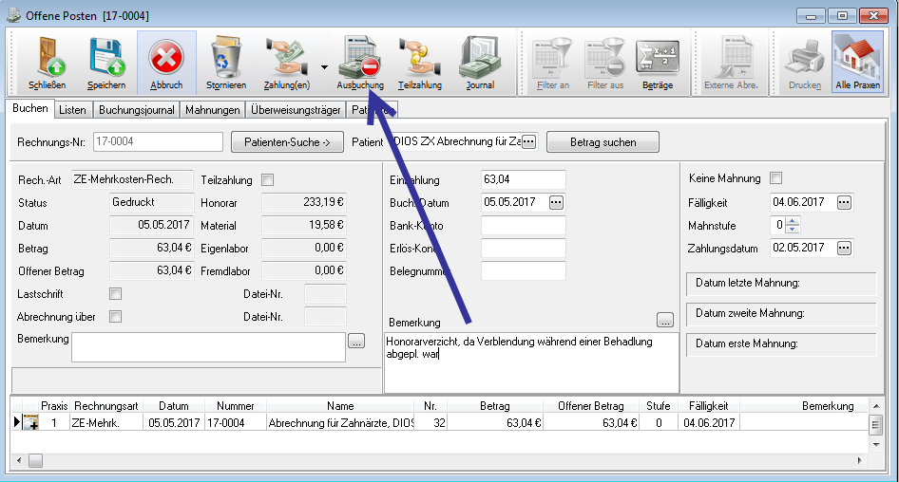
Task: Click the left Bemerkung text area
Action: 209,347
